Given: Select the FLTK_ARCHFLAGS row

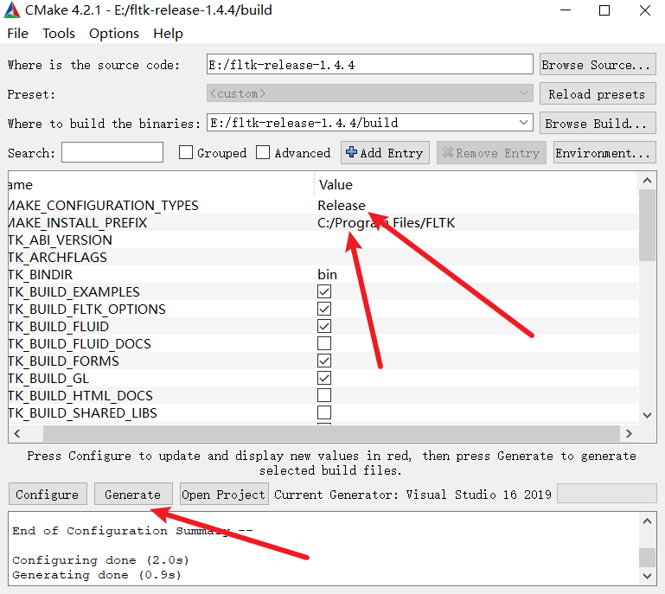Looking at the screenshot, I should pos(323,258).
